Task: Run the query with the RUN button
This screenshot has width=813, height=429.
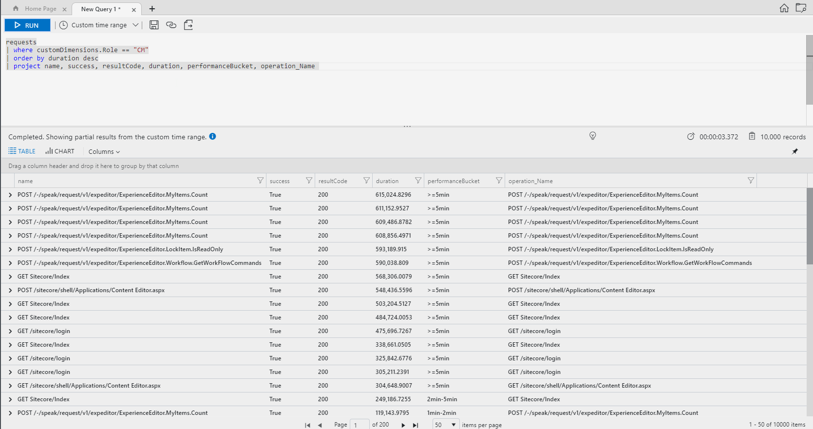Action: (x=27, y=25)
